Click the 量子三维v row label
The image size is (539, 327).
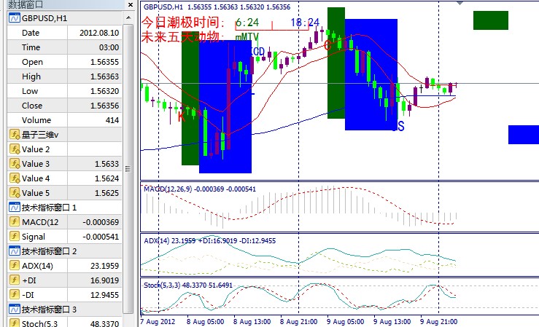tap(40, 135)
